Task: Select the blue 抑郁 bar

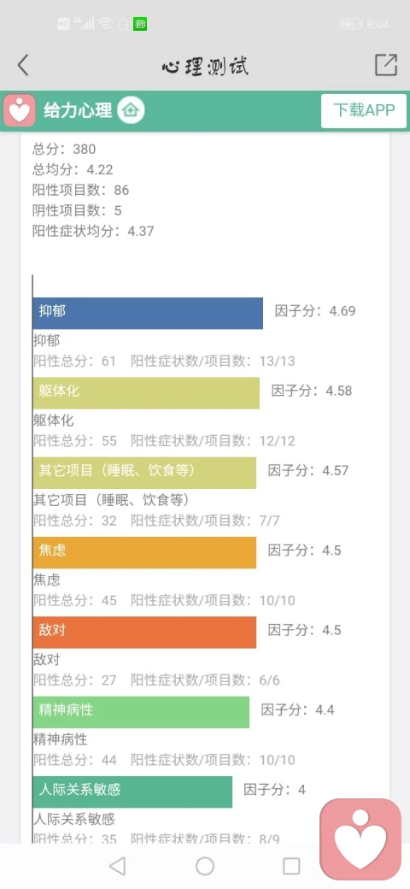Action: point(148,314)
